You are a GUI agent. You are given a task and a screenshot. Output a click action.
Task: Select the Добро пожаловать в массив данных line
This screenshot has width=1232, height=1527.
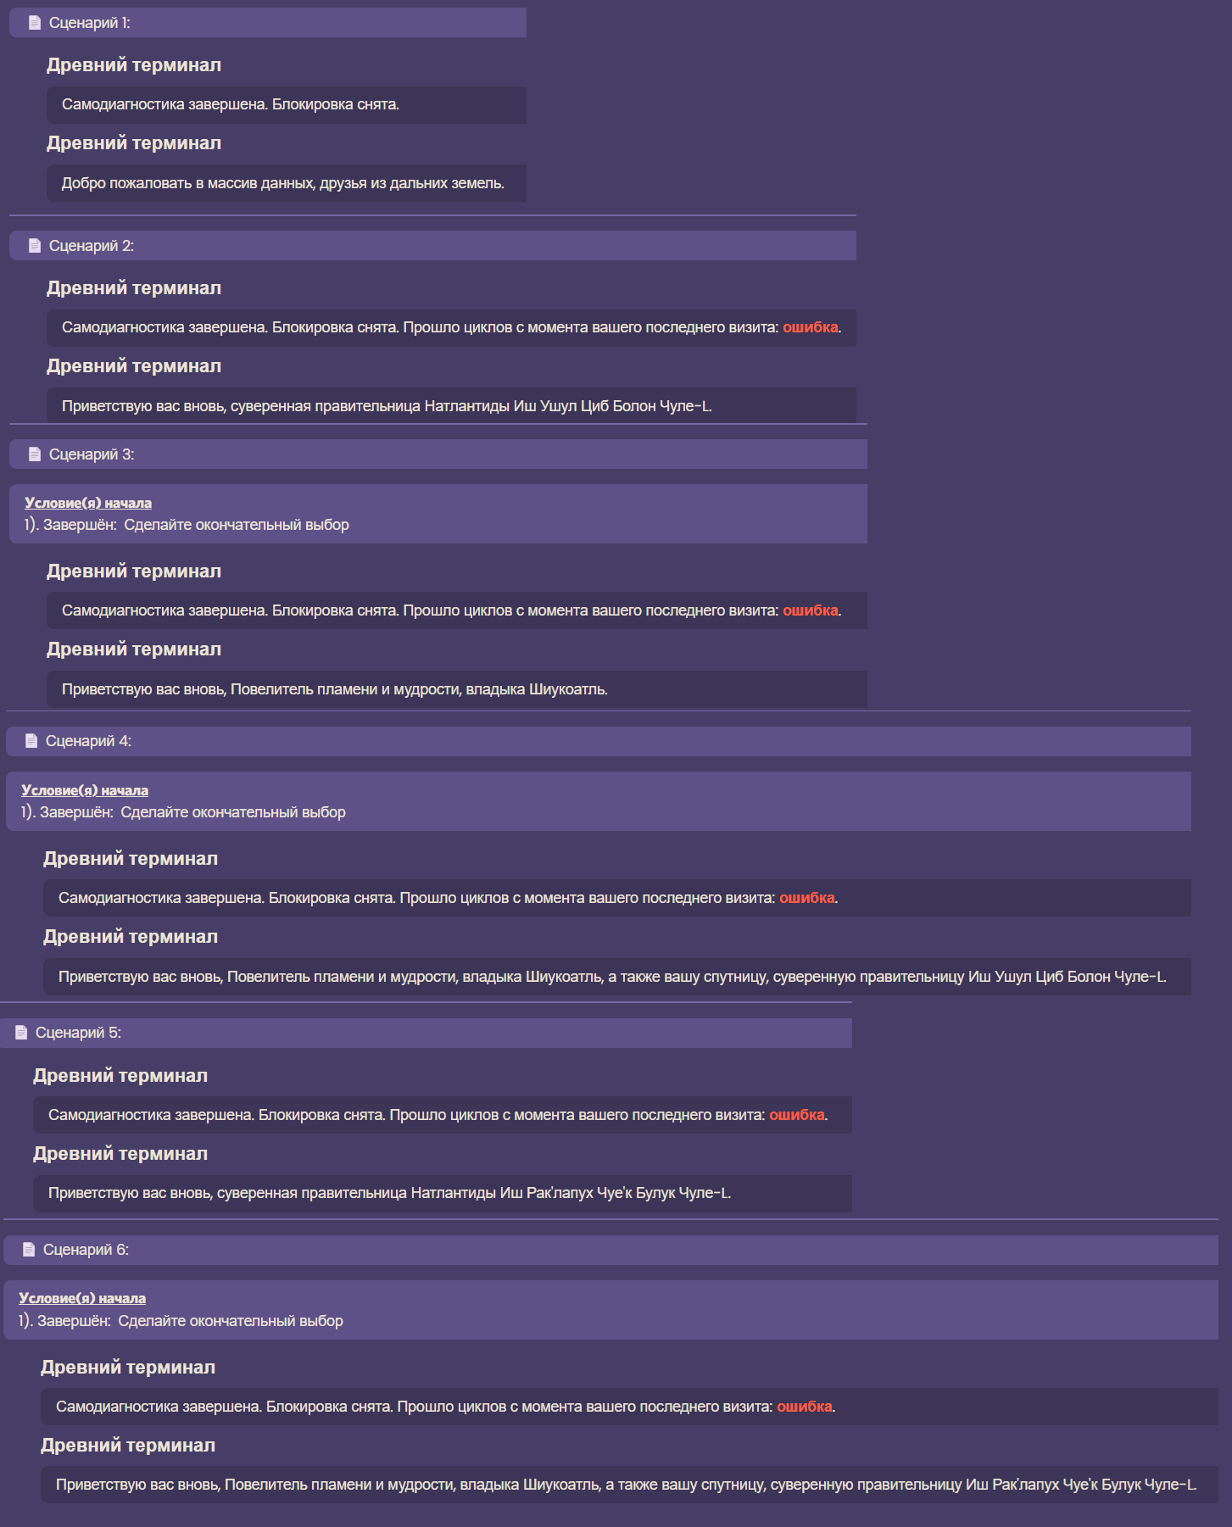287,183
